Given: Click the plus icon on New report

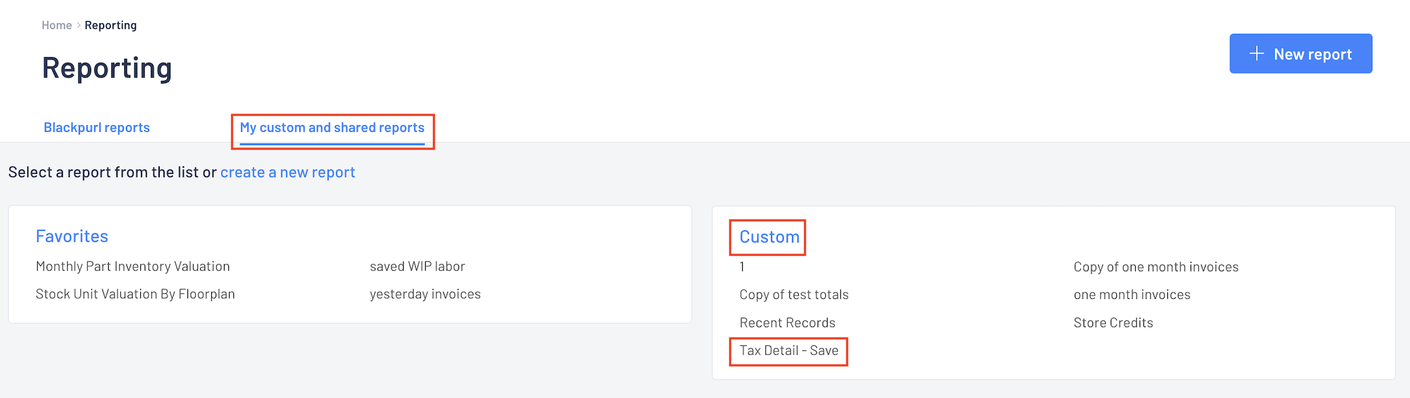Looking at the screenshot, I should pos(1256,53).
